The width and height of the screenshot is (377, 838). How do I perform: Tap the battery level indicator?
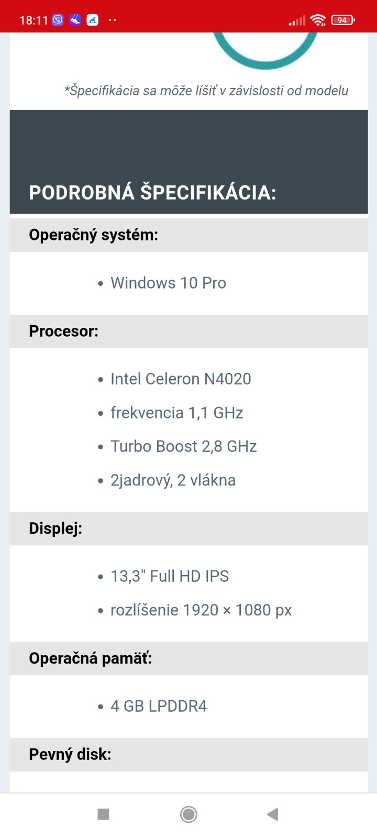coord(343,20)
